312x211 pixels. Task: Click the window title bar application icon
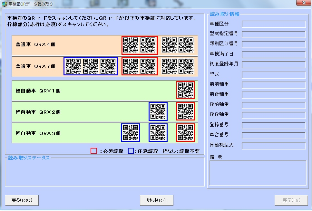click(x=5, y=4)
